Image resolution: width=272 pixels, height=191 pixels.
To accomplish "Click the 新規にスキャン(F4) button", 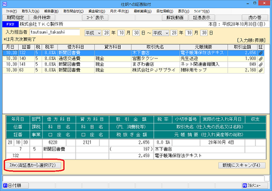I will point(242,166).
